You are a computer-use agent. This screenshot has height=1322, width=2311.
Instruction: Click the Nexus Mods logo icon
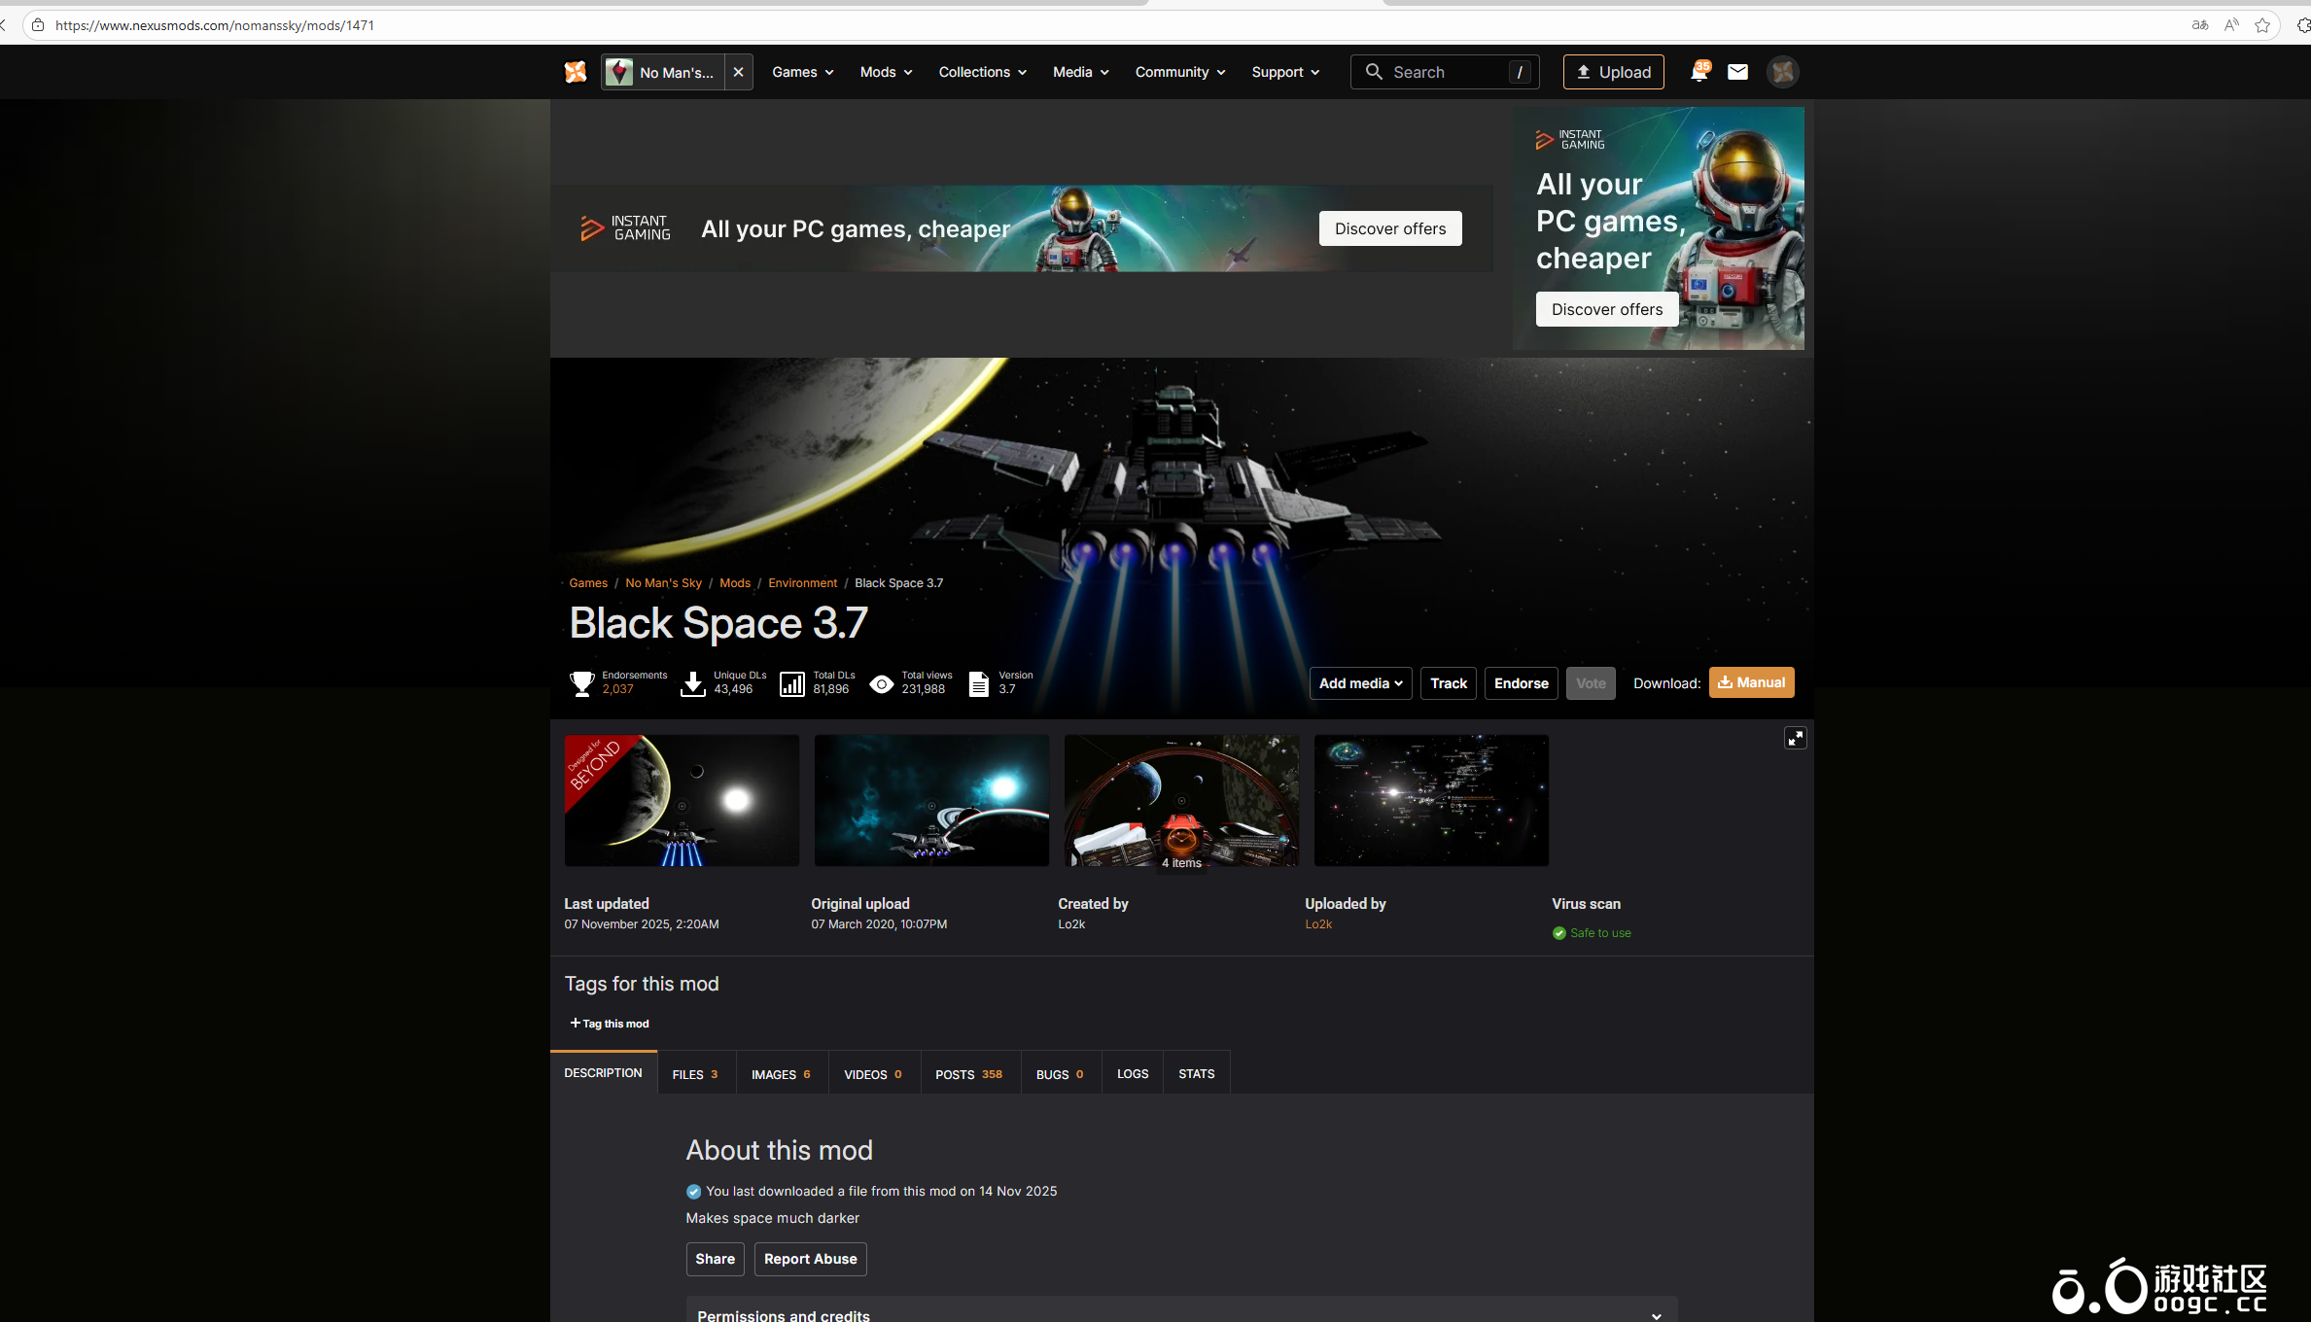click(576, 72)
